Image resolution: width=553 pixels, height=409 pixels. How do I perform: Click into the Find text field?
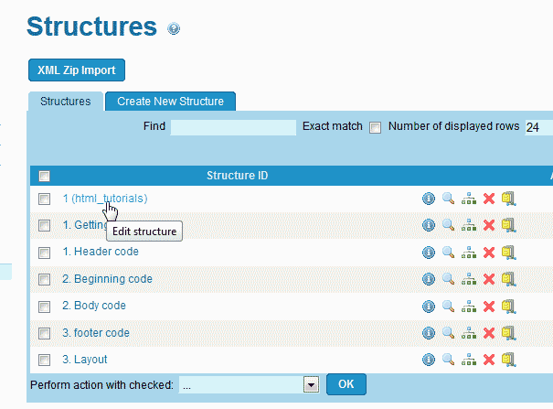coord(233,127)
